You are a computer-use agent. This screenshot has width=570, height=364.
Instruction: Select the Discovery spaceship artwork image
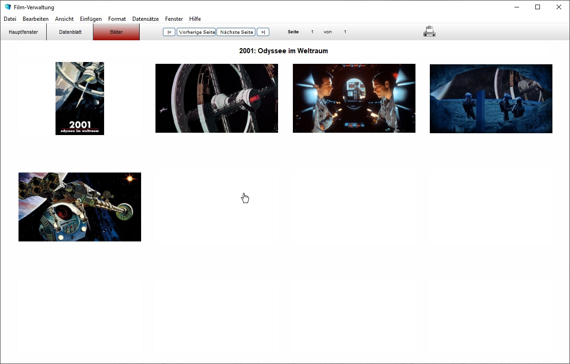(x=80, y=207)
